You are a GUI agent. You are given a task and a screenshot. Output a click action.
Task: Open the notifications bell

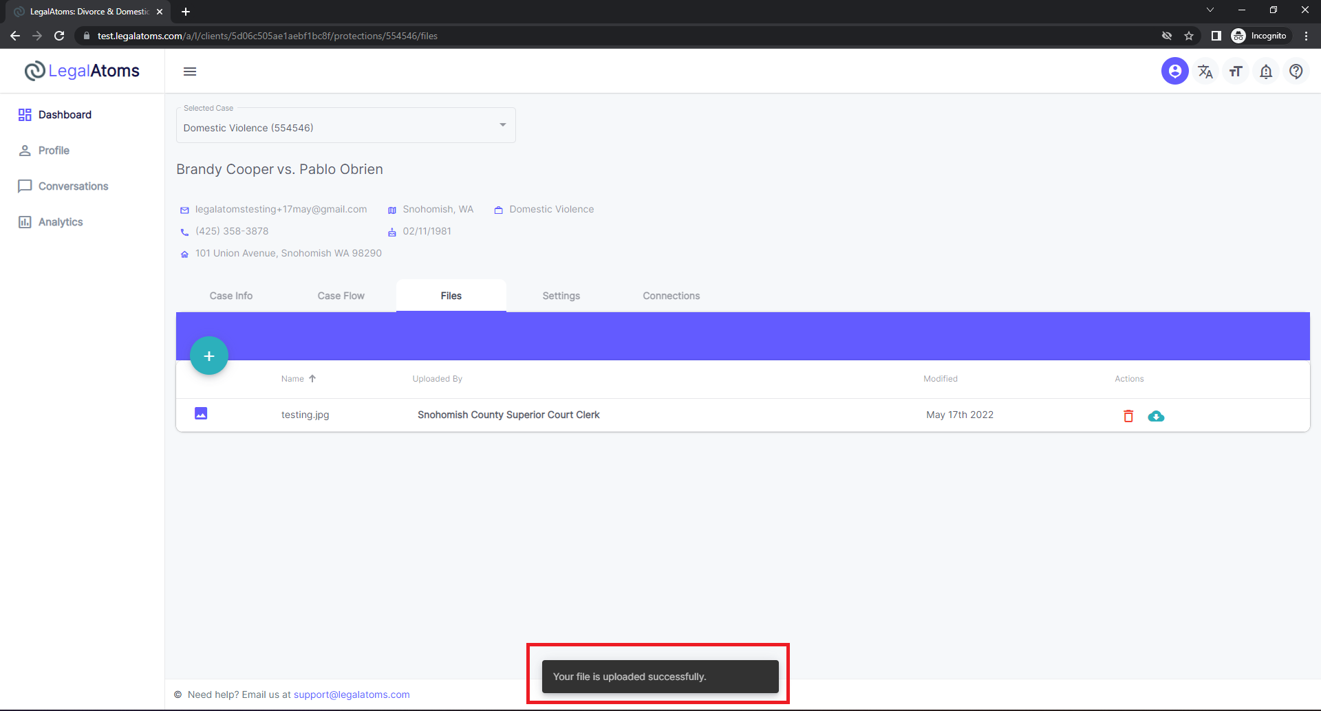point(1266,71)
